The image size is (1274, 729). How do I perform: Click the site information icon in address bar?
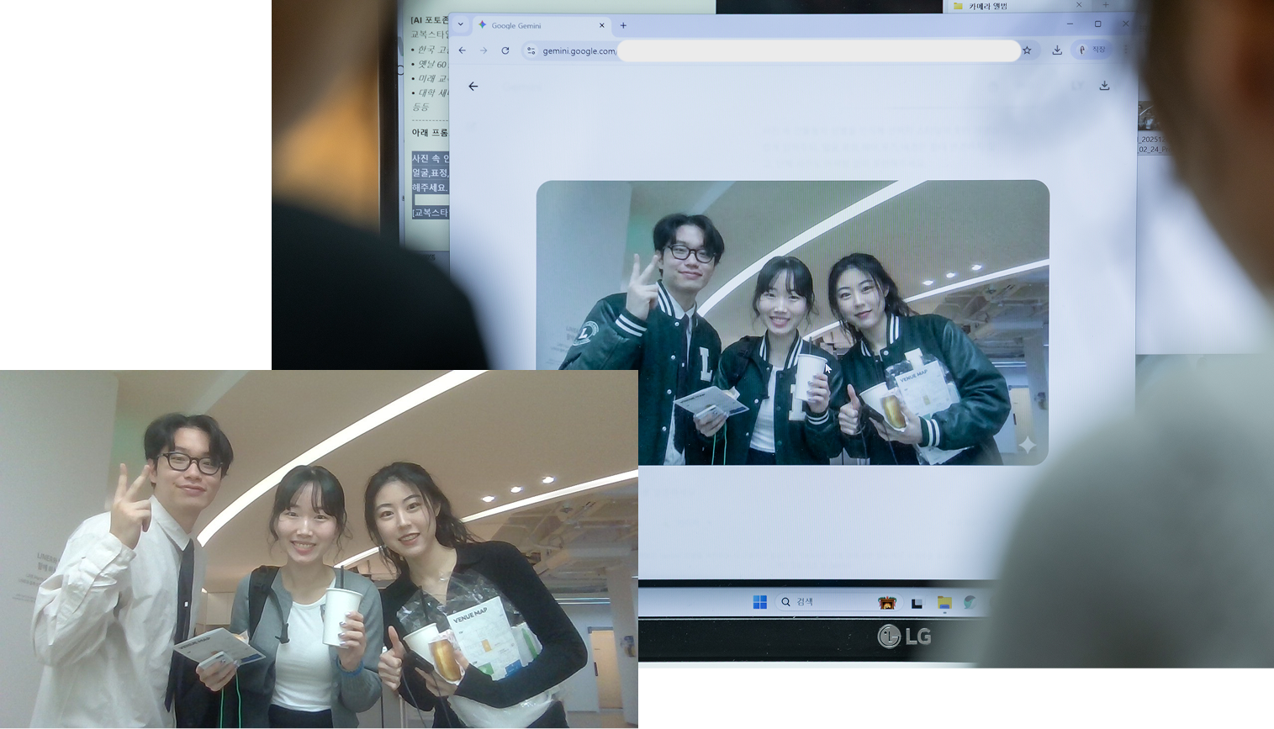point(531,50)
